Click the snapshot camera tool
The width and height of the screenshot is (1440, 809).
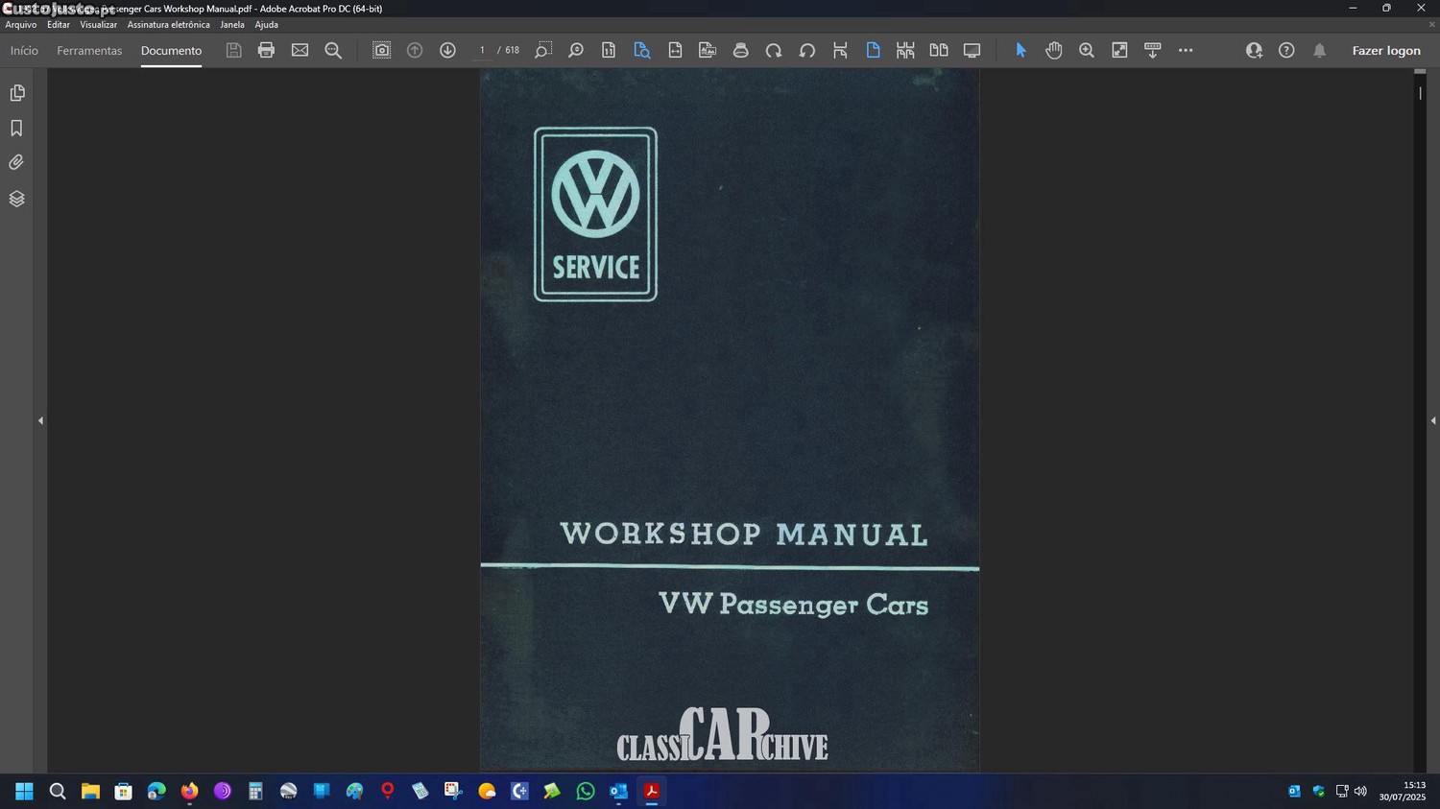click(x=381, y=50)
